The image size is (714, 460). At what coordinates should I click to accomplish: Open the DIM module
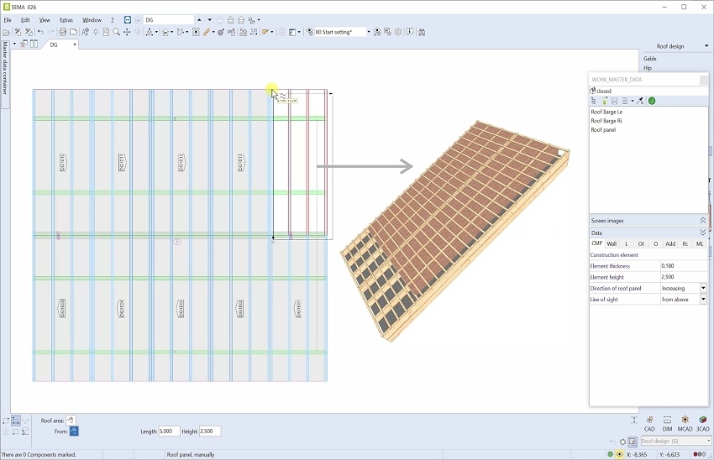click(667, 424)
